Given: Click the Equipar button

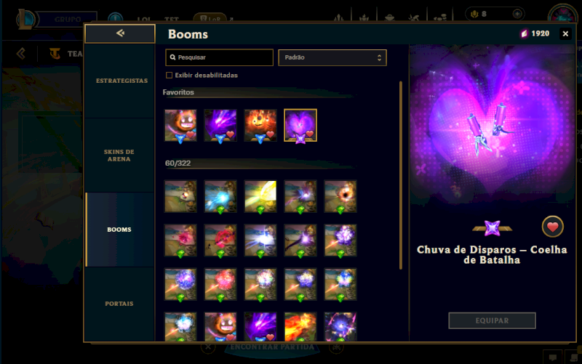Looking at the screenshot, I should tap(492, 320).
